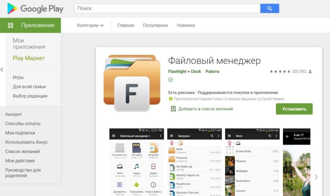
Task: Open the Работа category link
Action: coord(212,72)
